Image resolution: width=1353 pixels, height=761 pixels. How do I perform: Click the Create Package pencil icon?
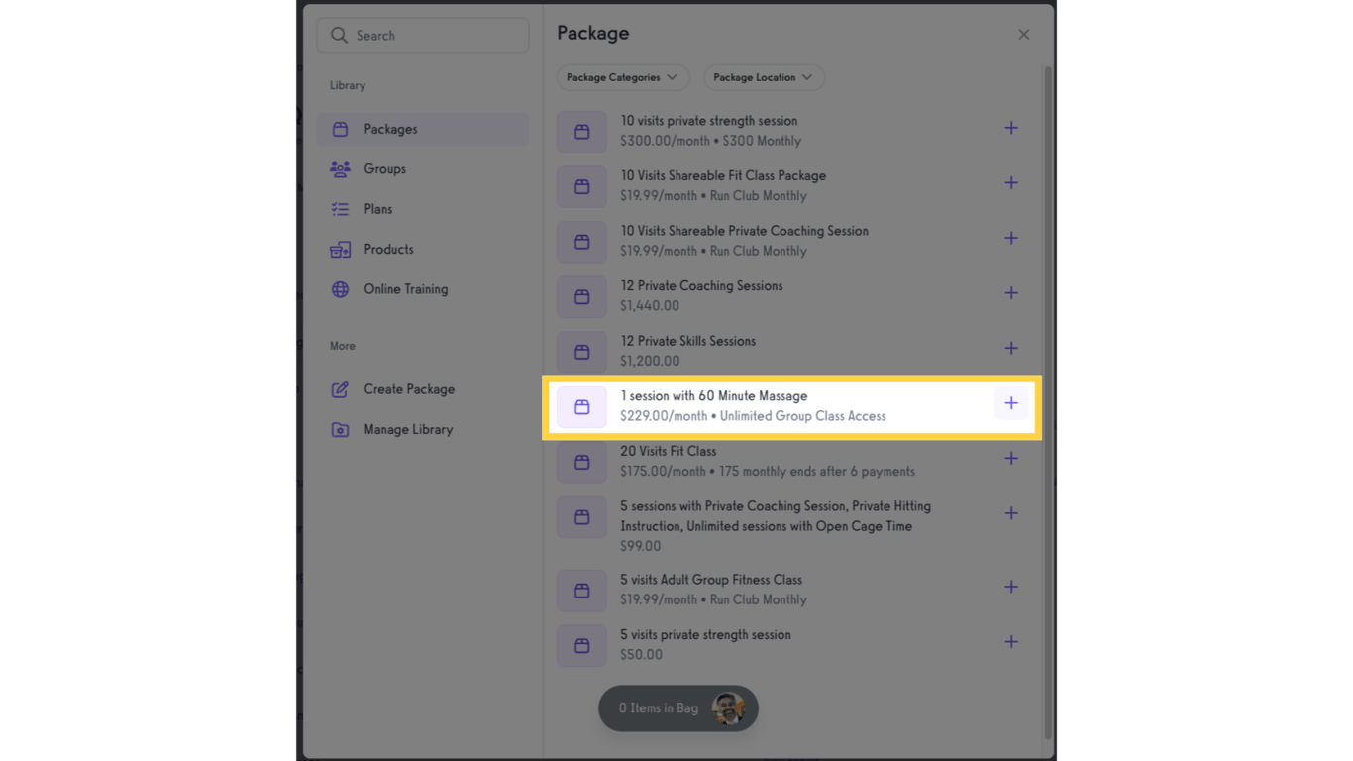(x=340, y=389)
